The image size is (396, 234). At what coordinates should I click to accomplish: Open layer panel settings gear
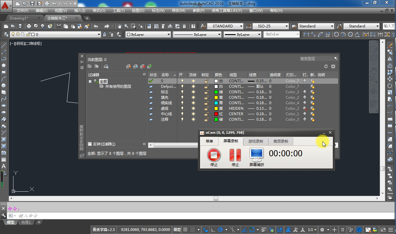coord(333,66)
